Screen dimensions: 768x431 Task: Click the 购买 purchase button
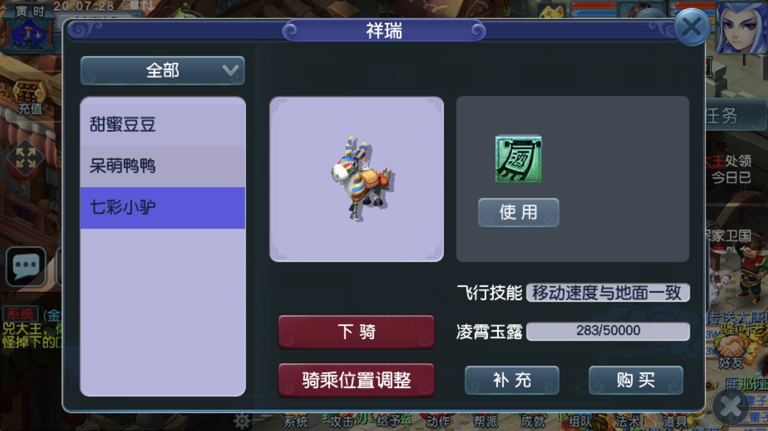click(636, 380)
